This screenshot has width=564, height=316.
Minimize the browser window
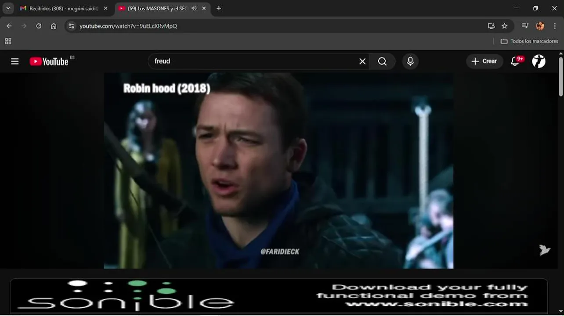[517, 8]
